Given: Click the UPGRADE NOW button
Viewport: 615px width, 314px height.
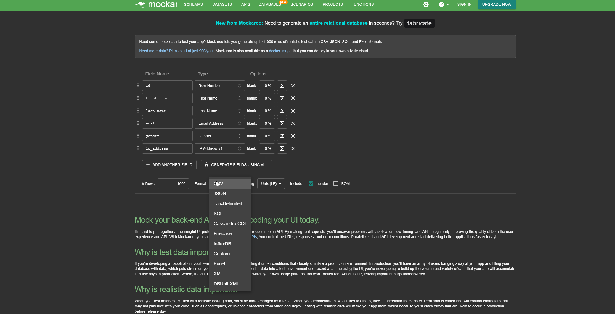Looking at the screenshot, I should click(496, 4).
